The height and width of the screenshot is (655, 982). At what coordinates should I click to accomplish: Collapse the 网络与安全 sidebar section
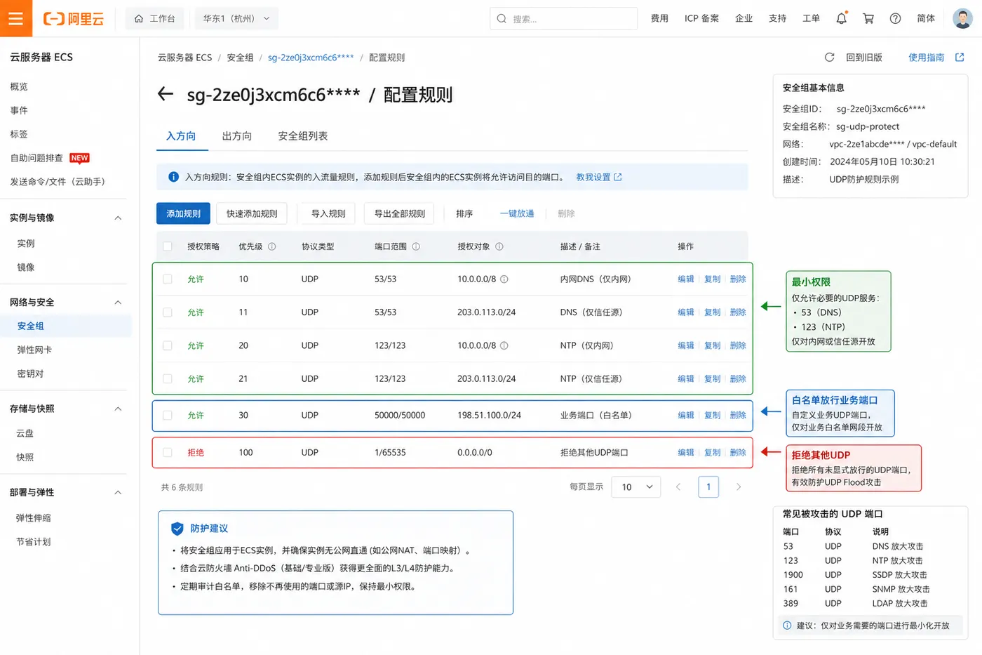tap(118, 303)
